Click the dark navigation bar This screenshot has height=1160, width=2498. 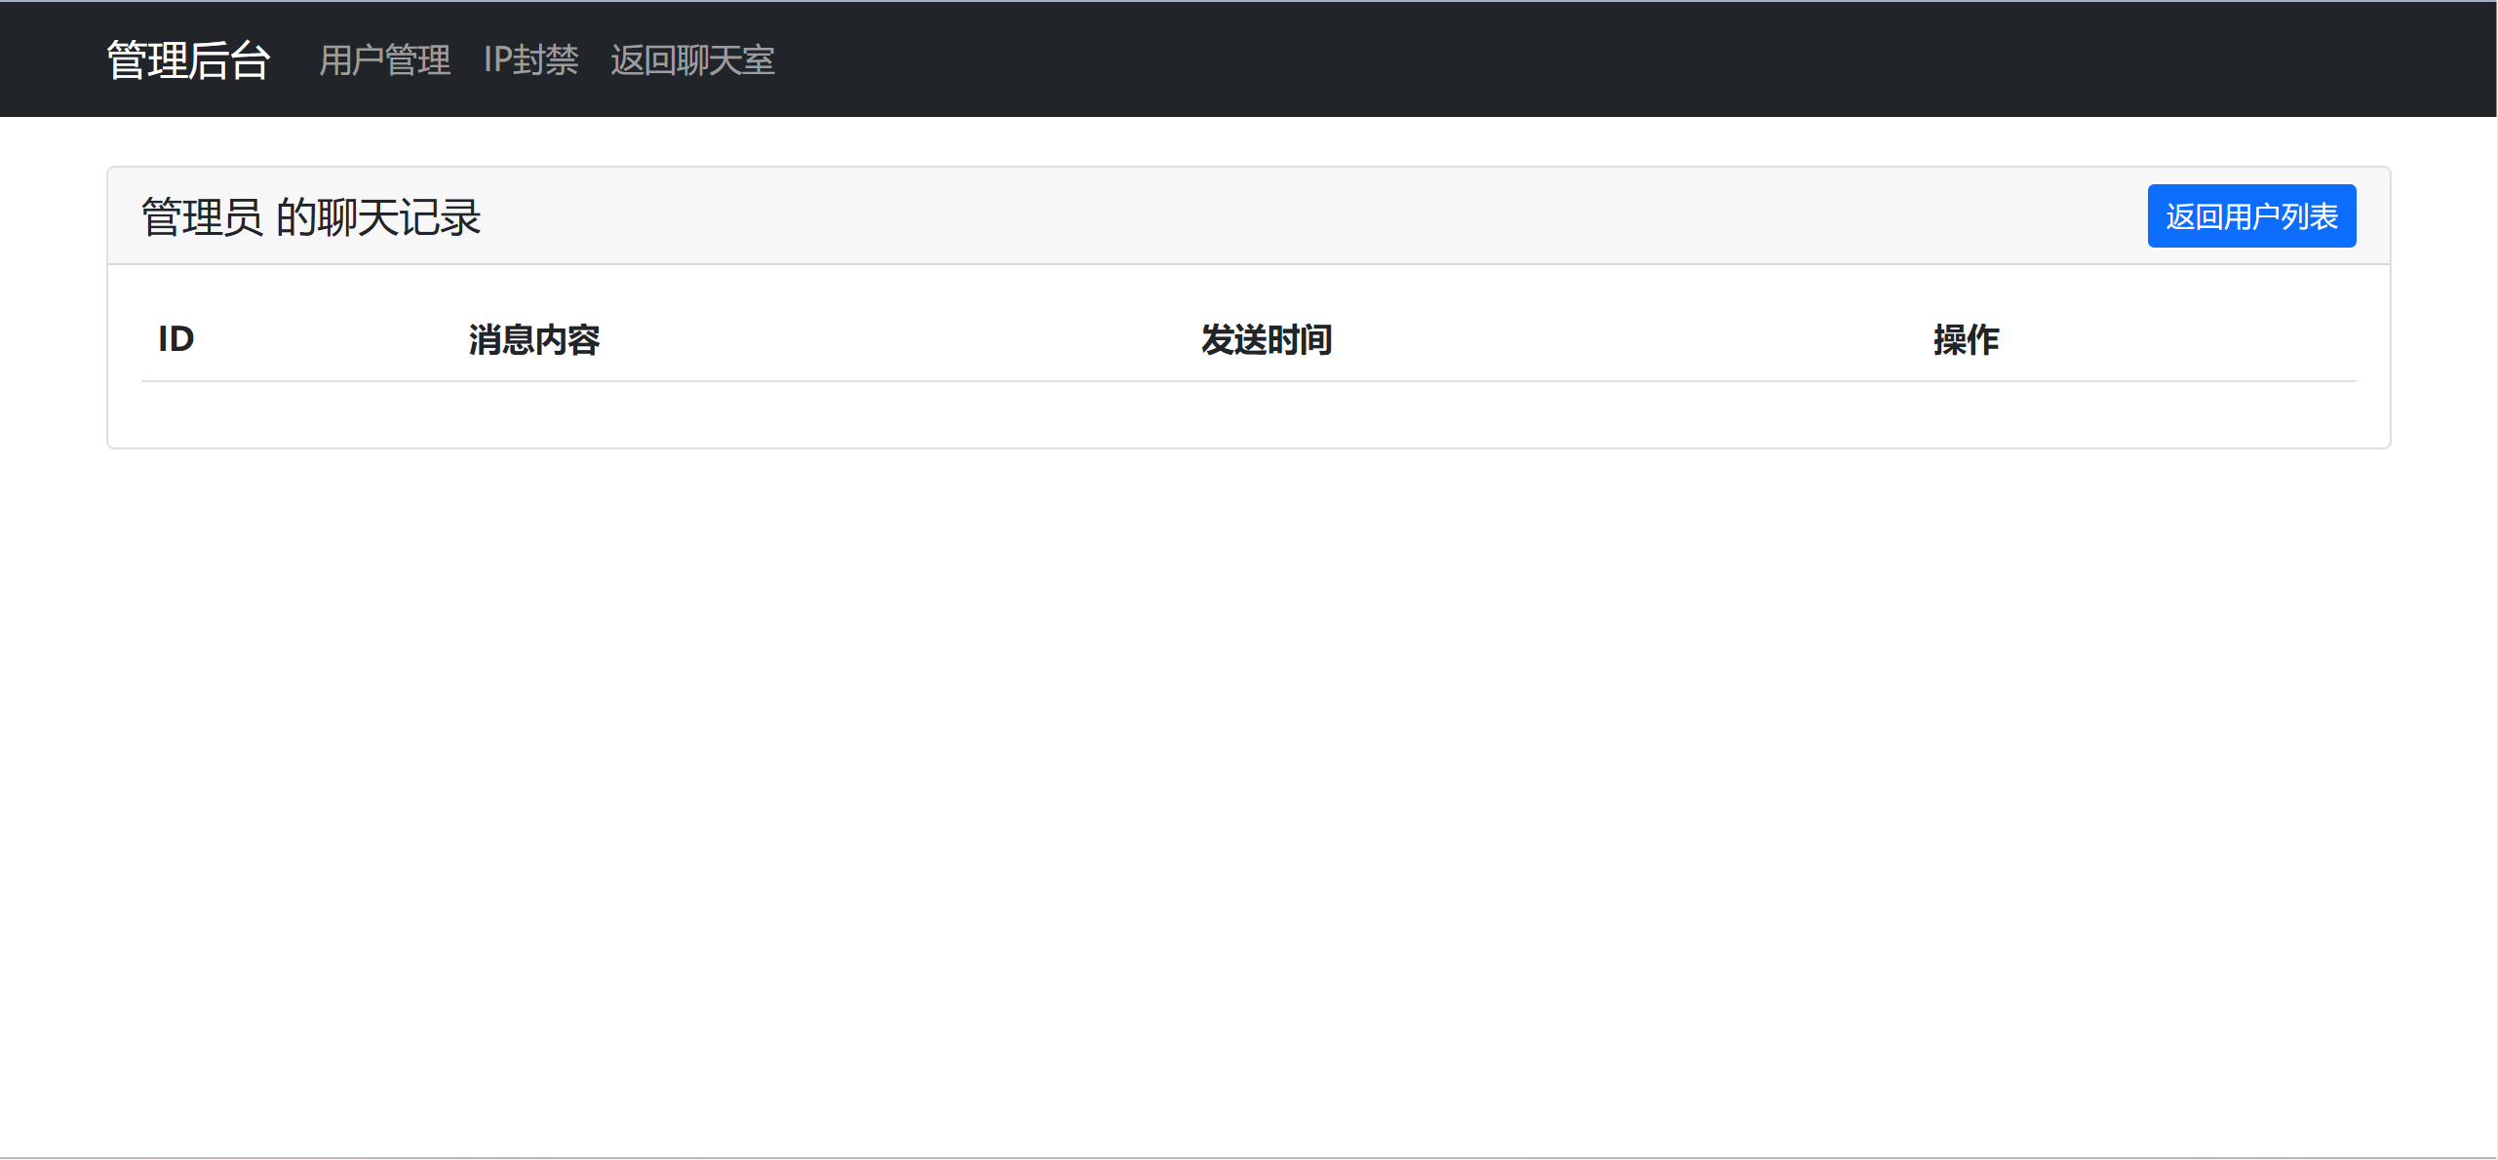click(1463, 59)
